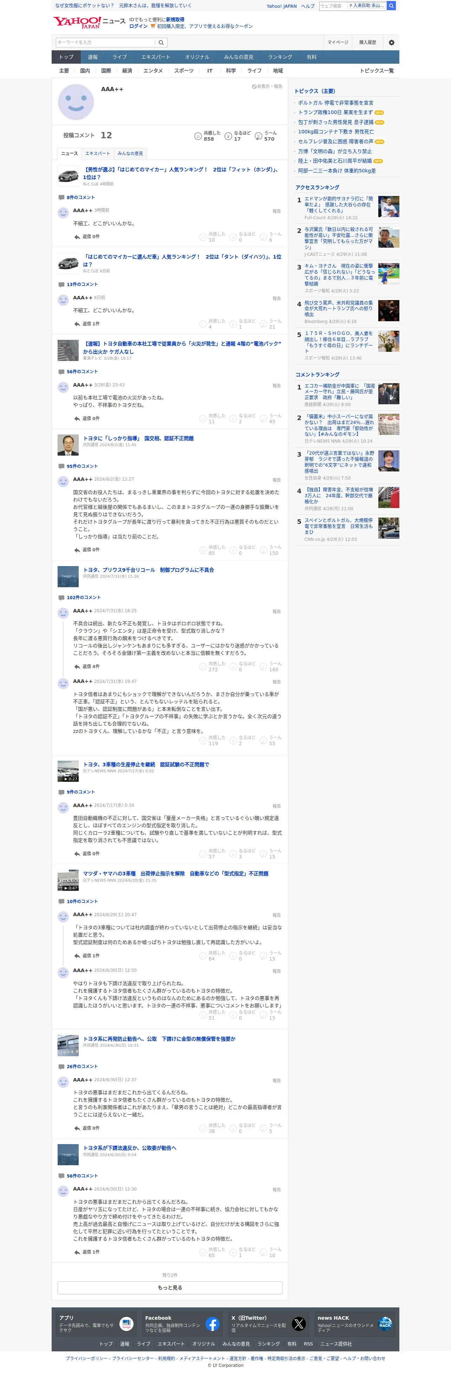Open settings via the gear icon
Viewport: 451px width, 1376px height.
coord(391,42)
